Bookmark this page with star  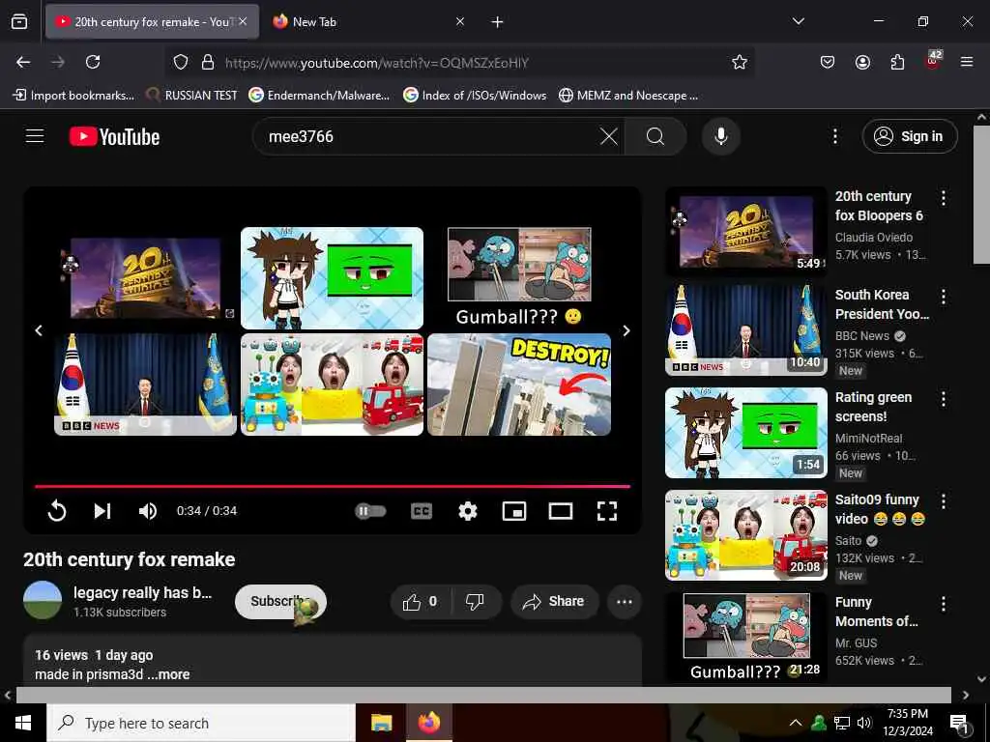pos(740,62)
